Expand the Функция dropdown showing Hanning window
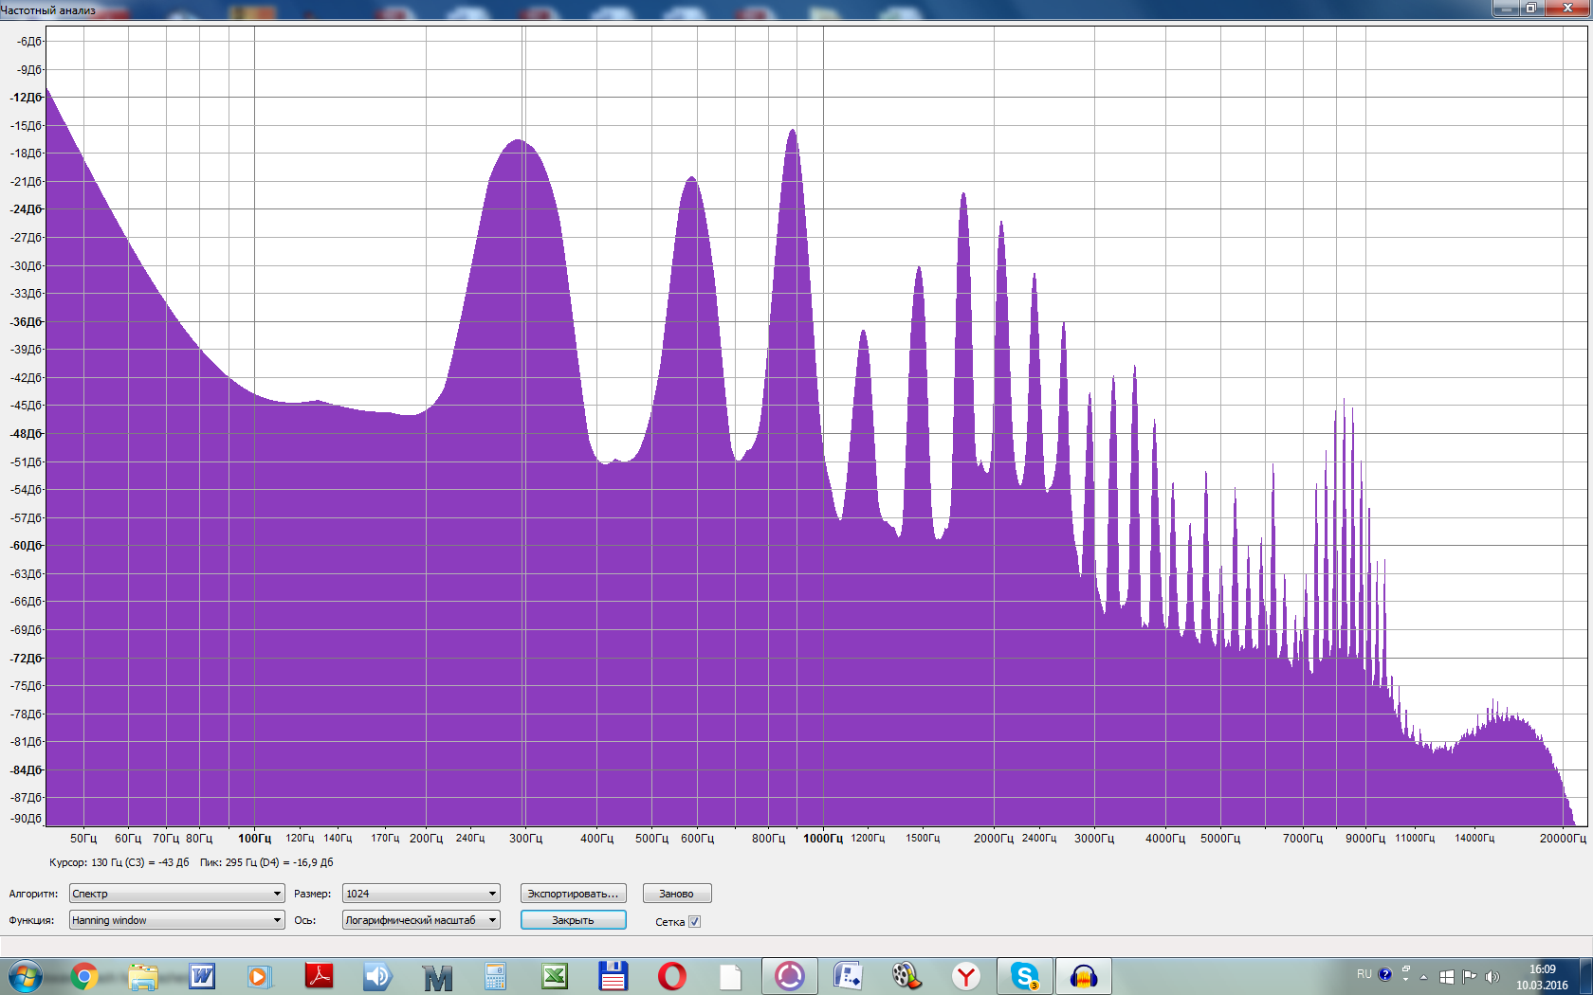 (x=176, y=920)
